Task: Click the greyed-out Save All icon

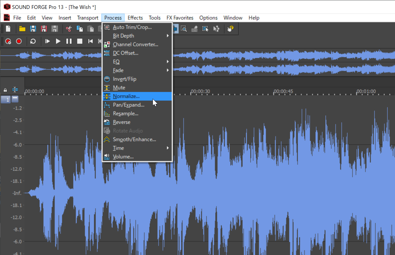Action: coord(54,29)
